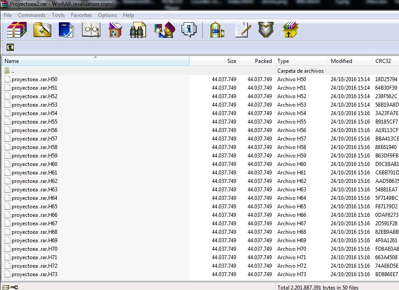This screenshot has height=290, width=399.
Task: Open the View file toolbar icon
Action: (91, 30)
